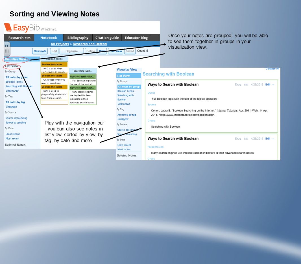Open Deleted Notes in the left screenshot
Viewport: 301px width, 264px height.
15,145
